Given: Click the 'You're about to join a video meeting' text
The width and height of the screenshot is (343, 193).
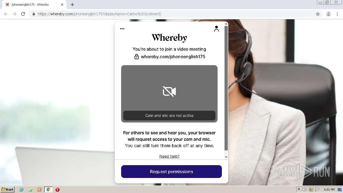Looking at the screenshot, I should click(169, 49).
